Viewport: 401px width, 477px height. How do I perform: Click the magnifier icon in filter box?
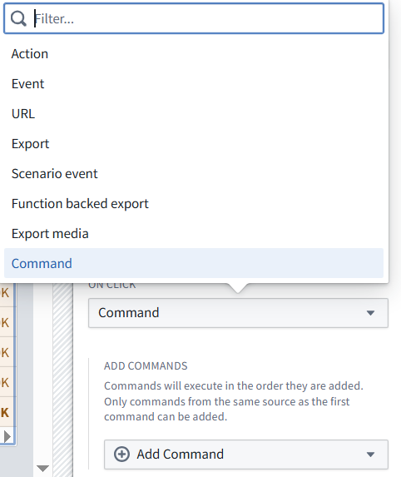click(x=18, y=19)
